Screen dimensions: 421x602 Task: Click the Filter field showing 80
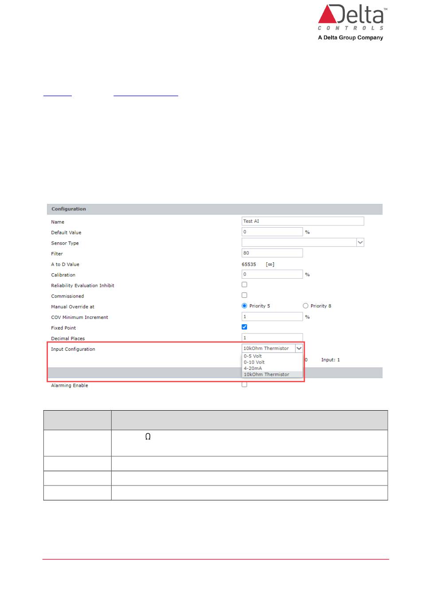[272, 253]
